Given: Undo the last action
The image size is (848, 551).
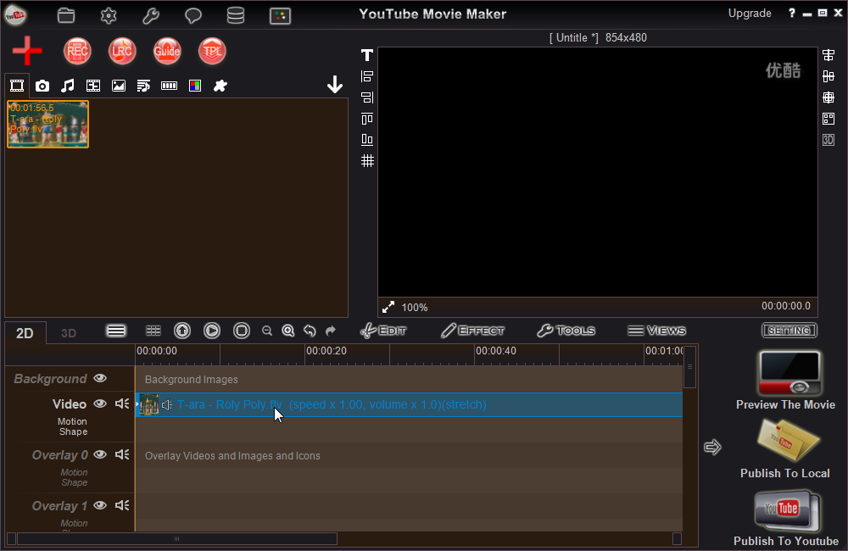Looking at the screenshot, I should coord(310,331).
